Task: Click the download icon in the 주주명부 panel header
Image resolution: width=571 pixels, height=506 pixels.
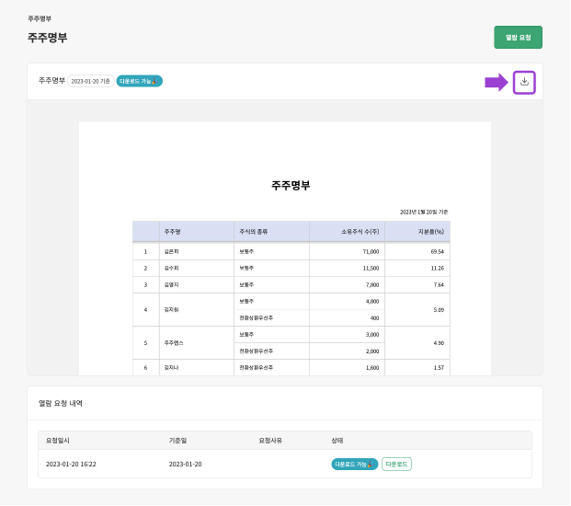Action: tap(524, 82)
